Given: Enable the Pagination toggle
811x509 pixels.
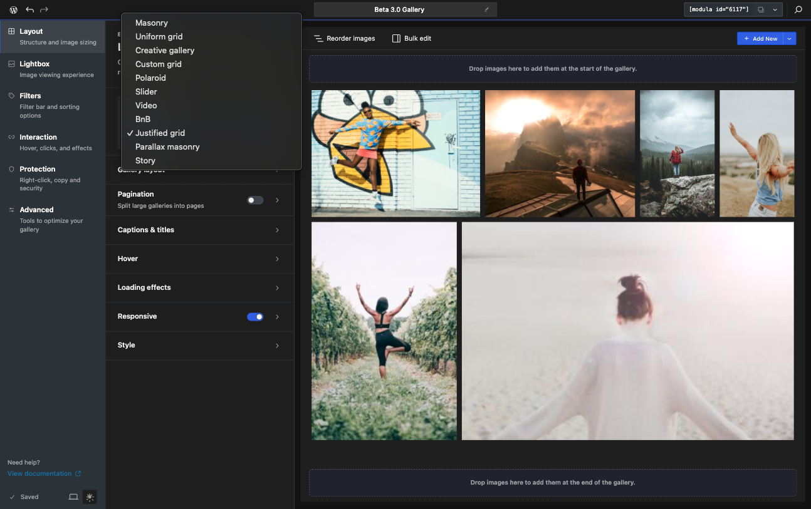Looking at the screenshot, I should [255, 200].
